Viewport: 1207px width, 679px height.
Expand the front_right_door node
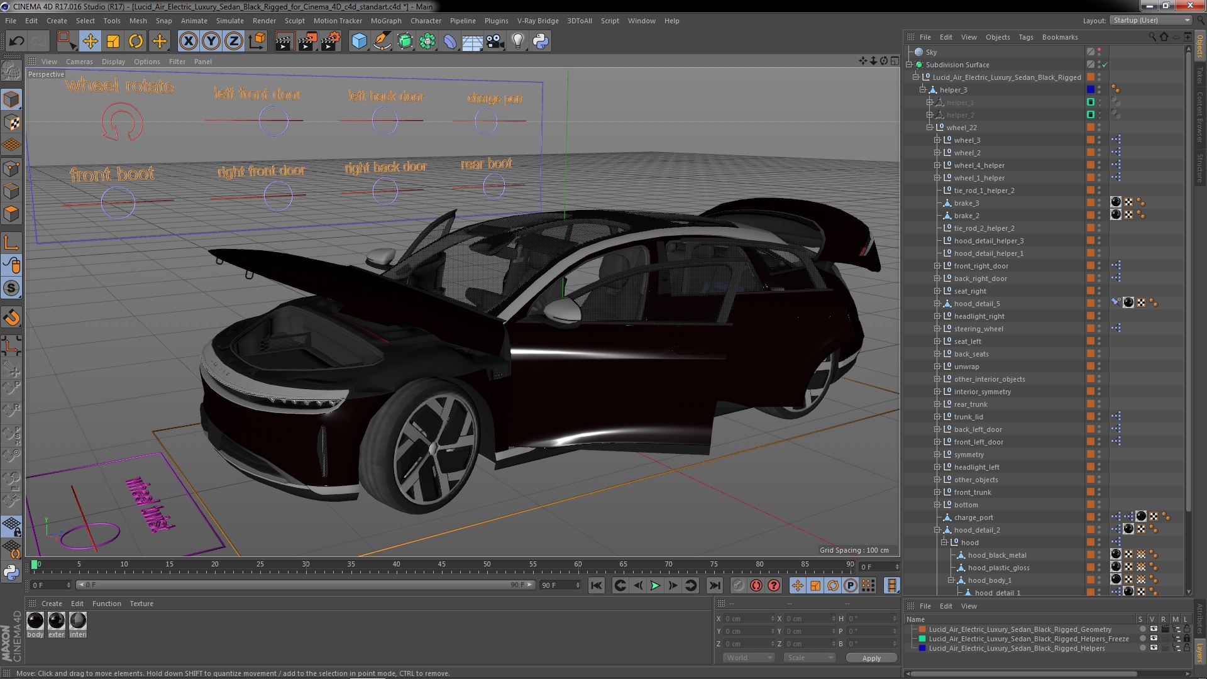point(937,266)
